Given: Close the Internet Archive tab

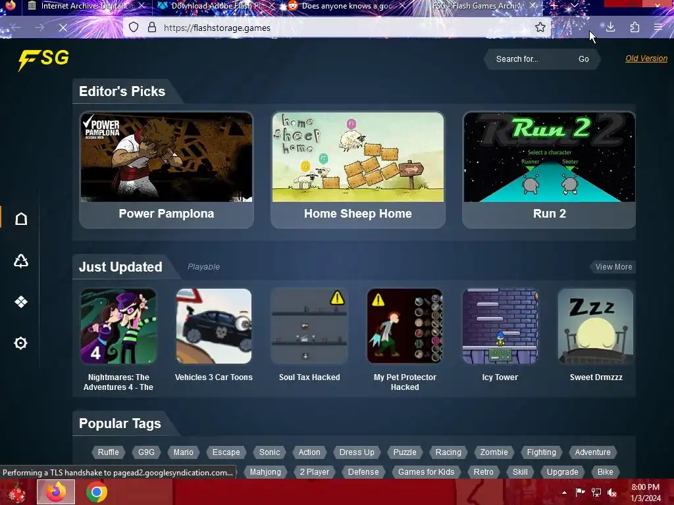Looking at the screenshot, I should click(x=142, y=6).
